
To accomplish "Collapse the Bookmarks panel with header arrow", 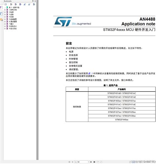I will coord(35,1).
